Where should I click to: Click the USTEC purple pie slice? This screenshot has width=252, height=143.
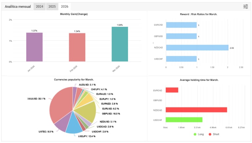click(62, 123)
